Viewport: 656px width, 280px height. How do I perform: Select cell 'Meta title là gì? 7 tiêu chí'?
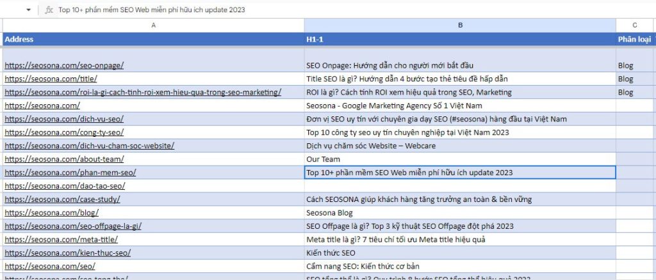pos(460,239)
